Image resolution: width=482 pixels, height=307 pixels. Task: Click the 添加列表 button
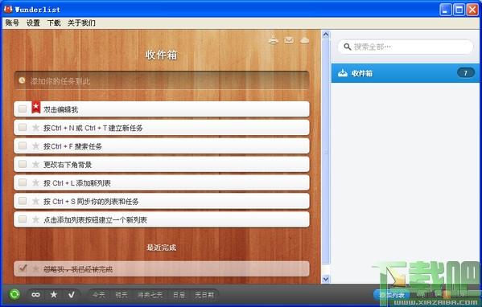(392, 295)
